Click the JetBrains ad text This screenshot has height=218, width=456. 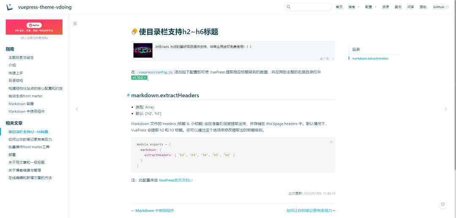tap(203, 46)
